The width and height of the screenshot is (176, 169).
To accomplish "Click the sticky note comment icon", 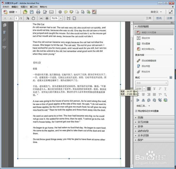I will [x=66, y=12].
